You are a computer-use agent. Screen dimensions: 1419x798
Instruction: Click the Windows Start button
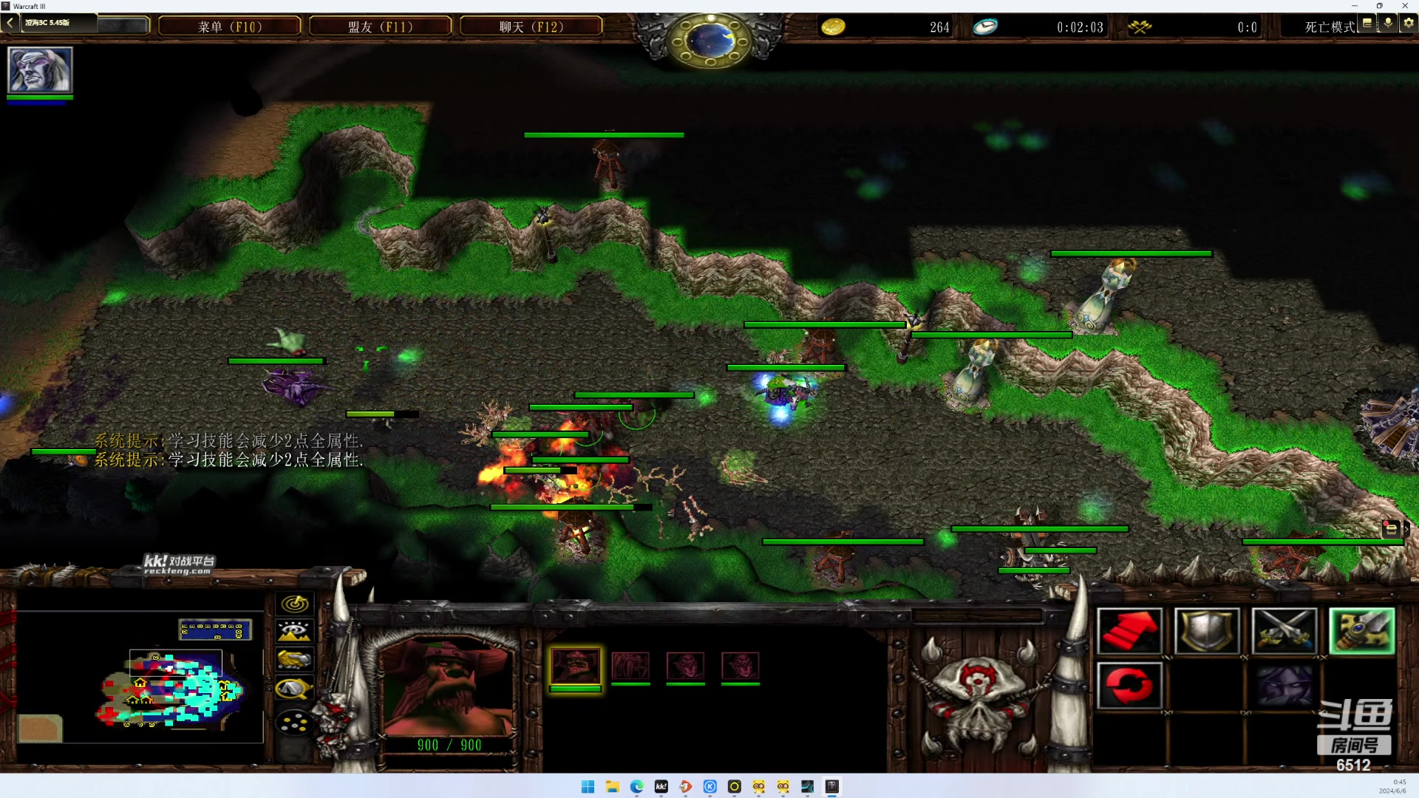point(588,786)
